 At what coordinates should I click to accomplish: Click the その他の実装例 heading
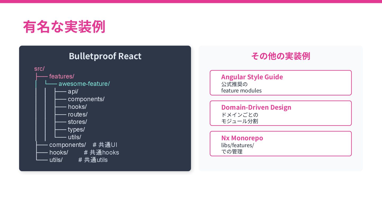pyautogui.click(x=281, y=56)
